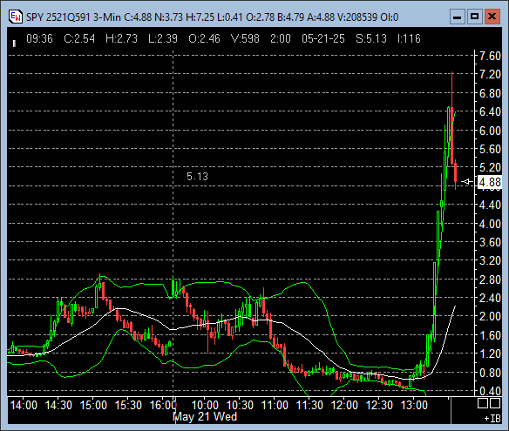Click the 7.20 price axis label

(x=490, y=74)
